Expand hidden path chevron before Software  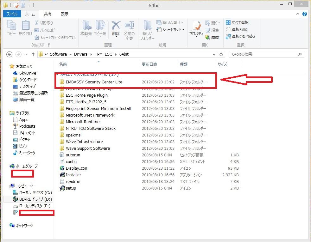pos(46,54)
